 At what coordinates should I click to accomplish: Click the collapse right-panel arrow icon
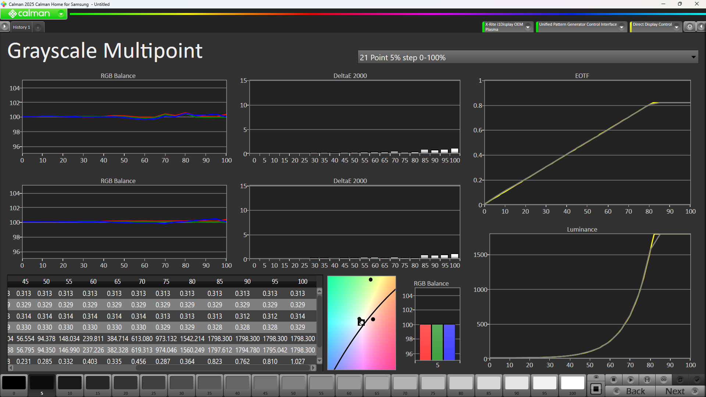701,27
